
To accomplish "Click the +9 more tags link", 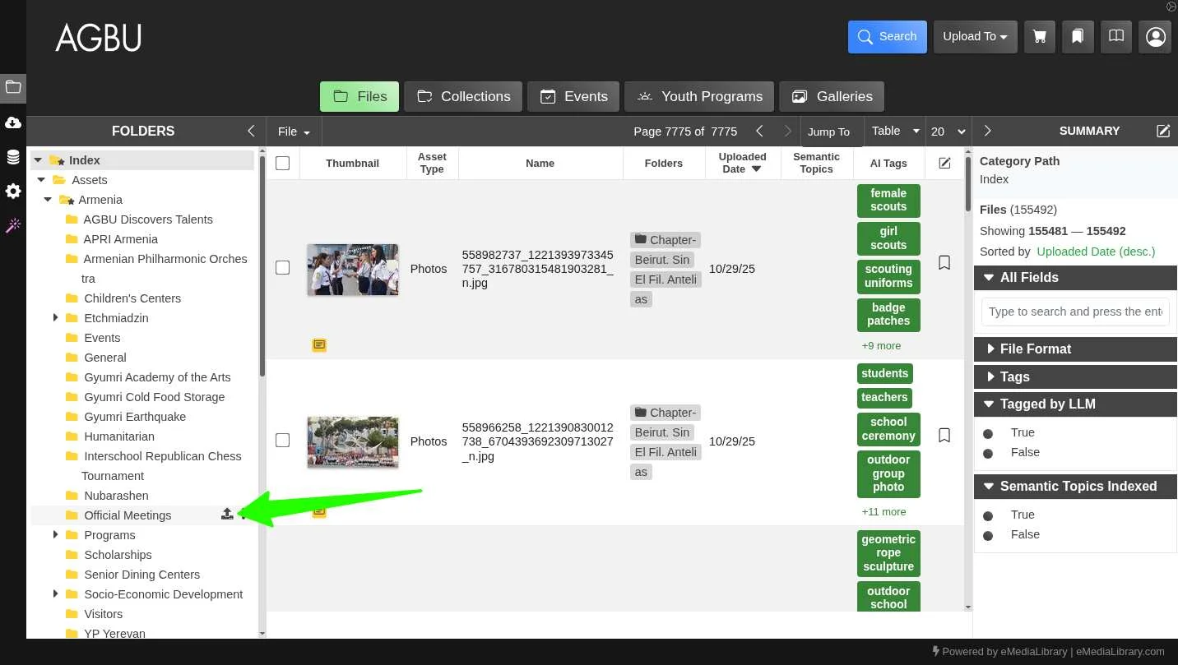I will tap(880, 346).
